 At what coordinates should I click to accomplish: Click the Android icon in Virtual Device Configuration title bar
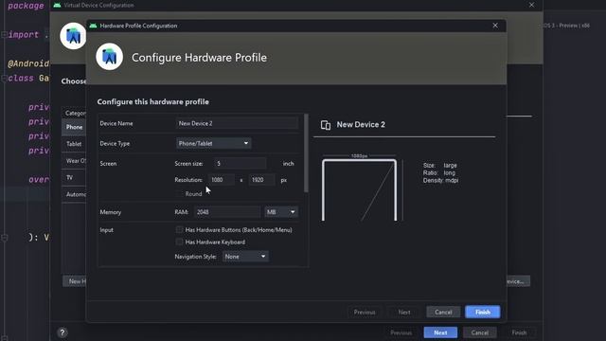tap(57, 5)
